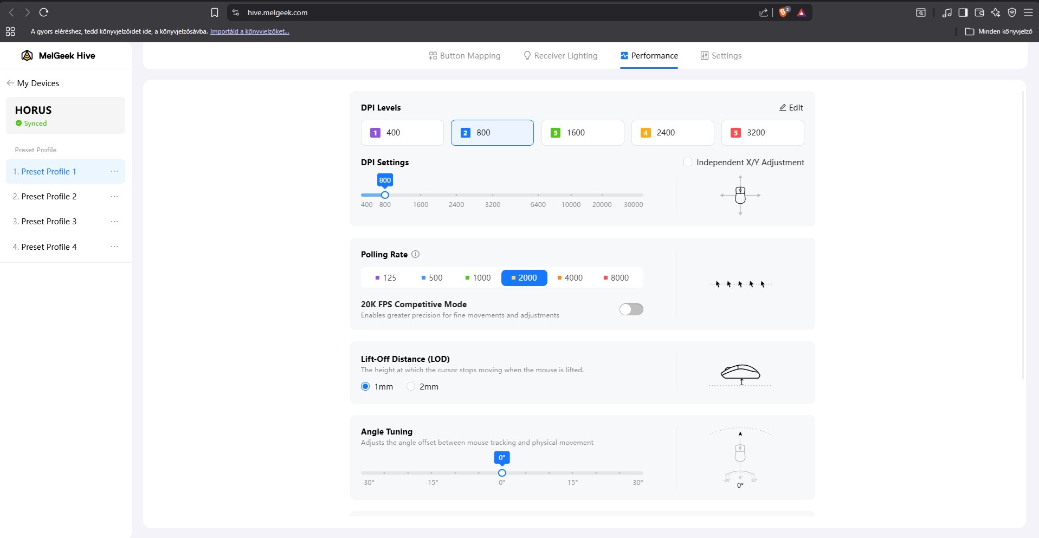
Task: Open the browser hamburger menu icon
Action: click(1028, 12)
